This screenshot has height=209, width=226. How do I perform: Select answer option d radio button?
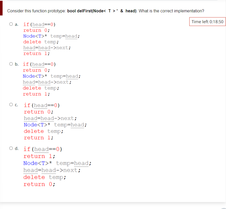click(x=11, y=148)
